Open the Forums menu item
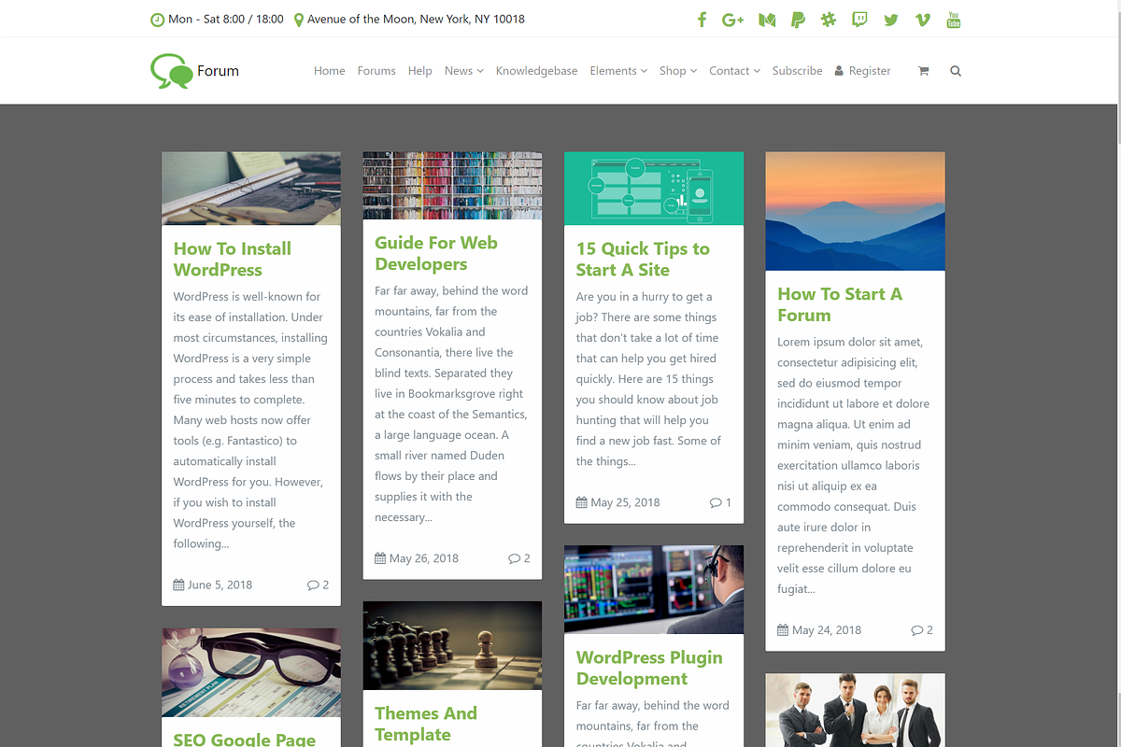This screenshot has width=1121, height=747. coord(376,71)
